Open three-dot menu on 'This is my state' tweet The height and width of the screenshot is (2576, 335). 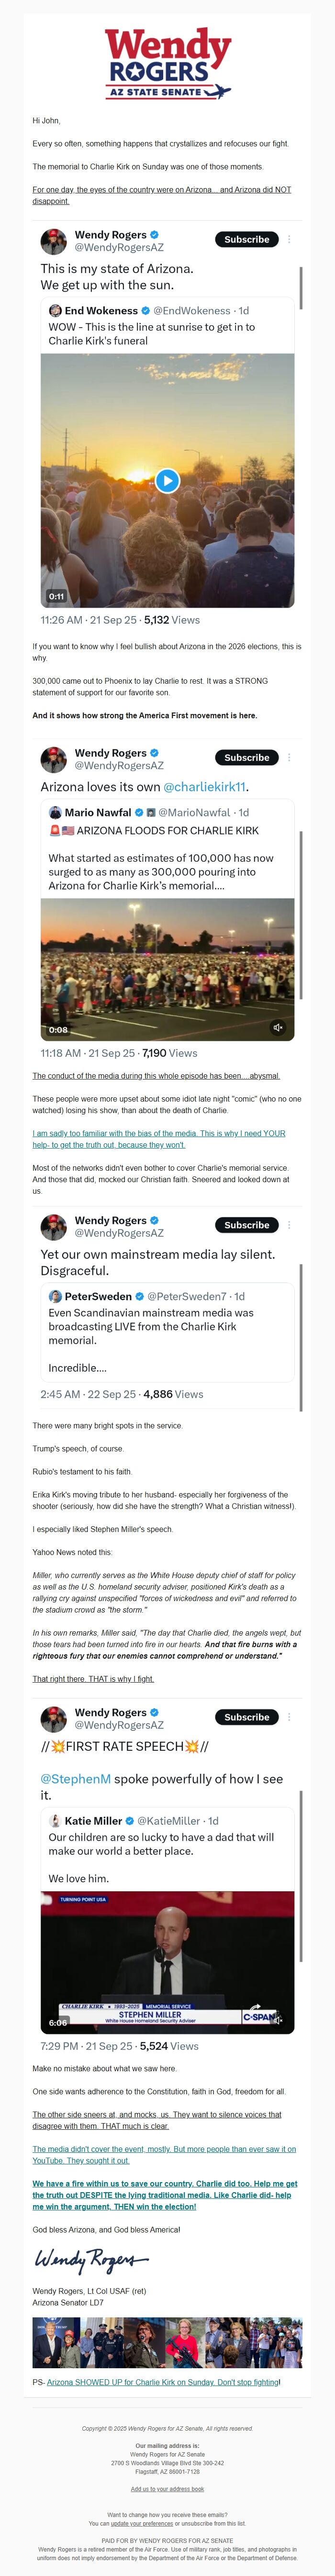[x=289, y=240]
